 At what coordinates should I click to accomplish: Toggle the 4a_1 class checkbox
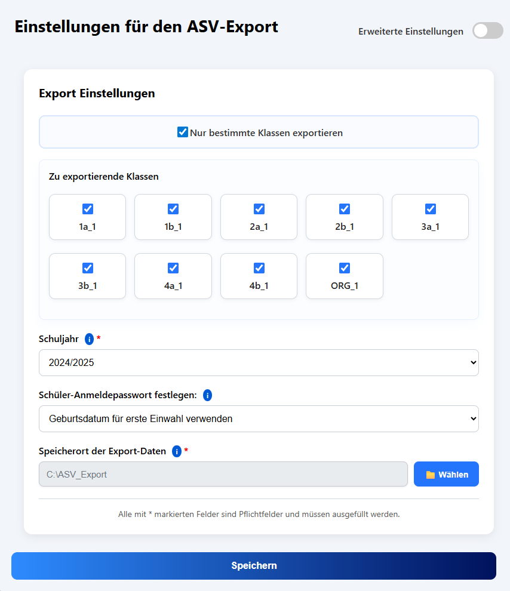[x=173, y=268]
